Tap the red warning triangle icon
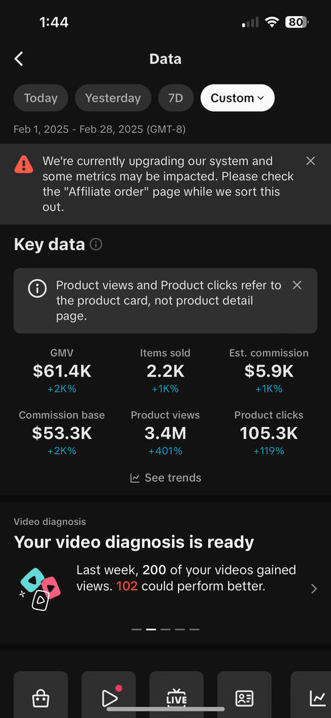331x718 pixels. click(24, 164)
